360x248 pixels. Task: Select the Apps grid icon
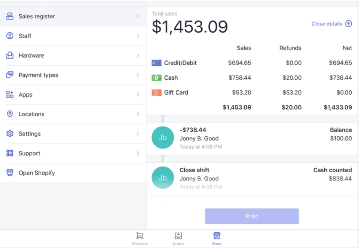(10, 94)
